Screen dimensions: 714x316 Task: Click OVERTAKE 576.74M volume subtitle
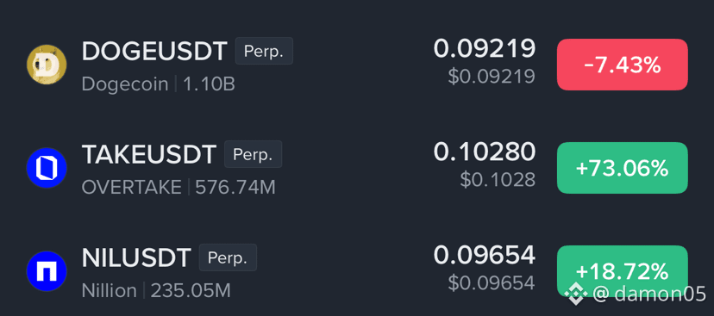[178, 188]
